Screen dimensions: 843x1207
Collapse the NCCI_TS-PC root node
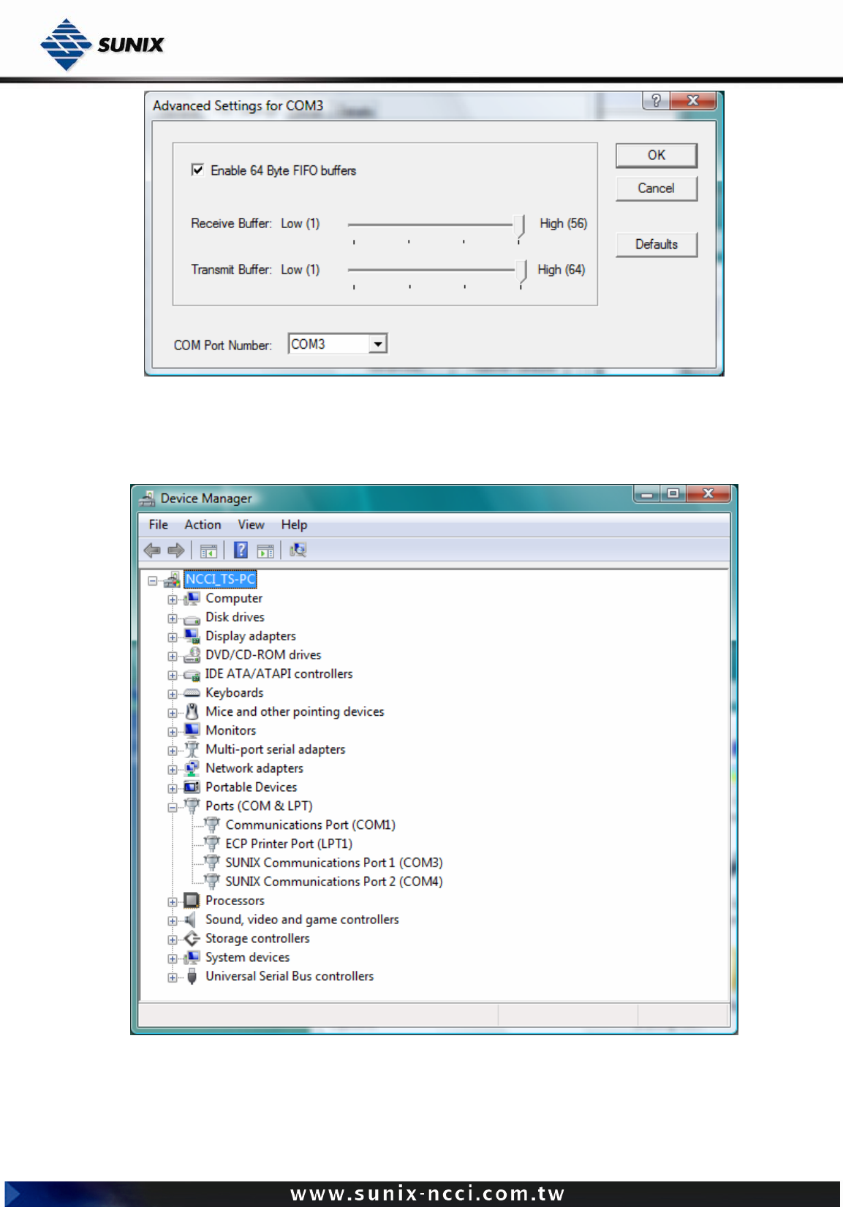click(152, 581)
